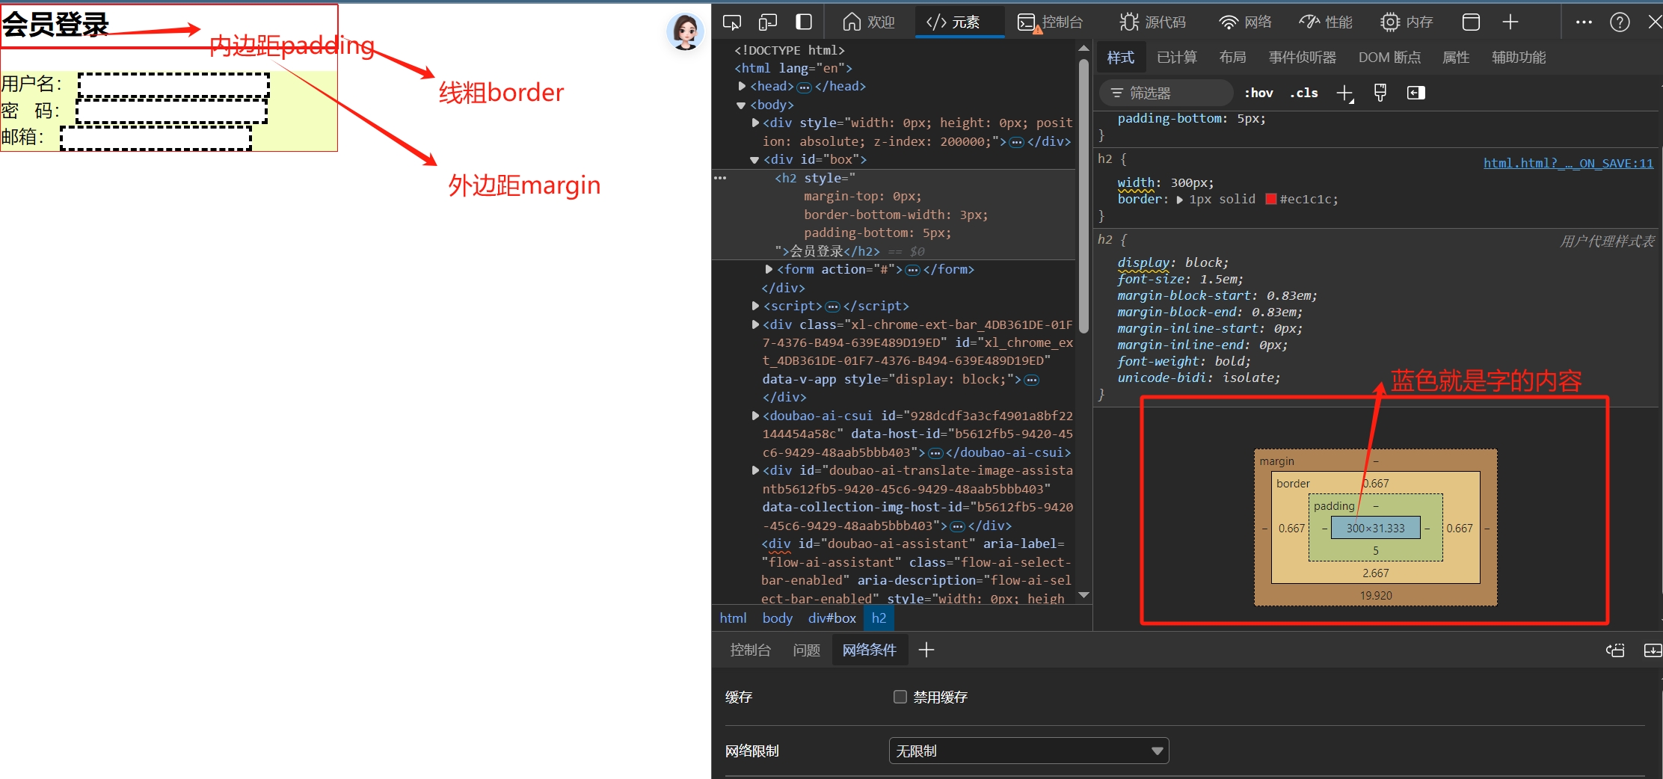The width and height of the screenshot is (1663, 779).
Task: Click the 筛选器 filter input
Action: 1166,93
